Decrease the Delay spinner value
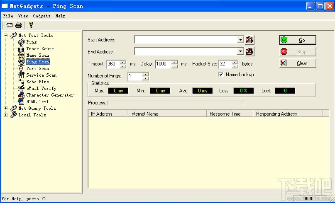This screenshot has height=203, width=335. click(174, 66)
